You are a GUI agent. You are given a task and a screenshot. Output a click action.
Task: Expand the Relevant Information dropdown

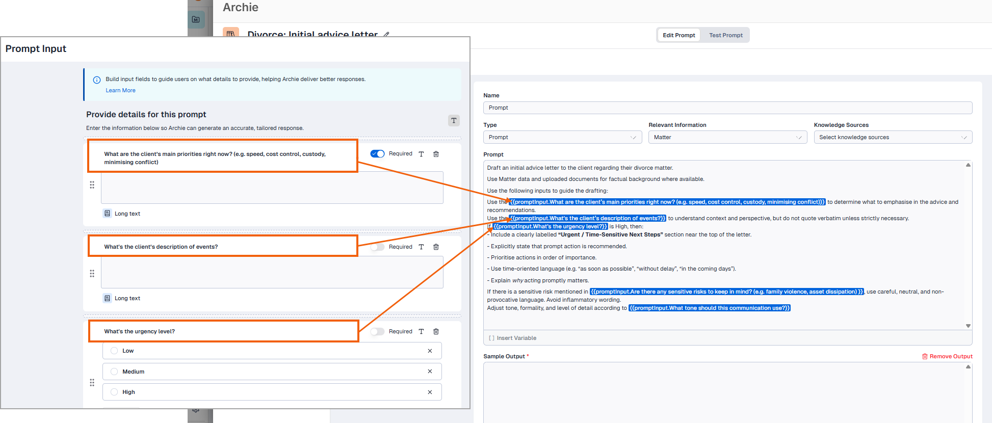[727, 137]
